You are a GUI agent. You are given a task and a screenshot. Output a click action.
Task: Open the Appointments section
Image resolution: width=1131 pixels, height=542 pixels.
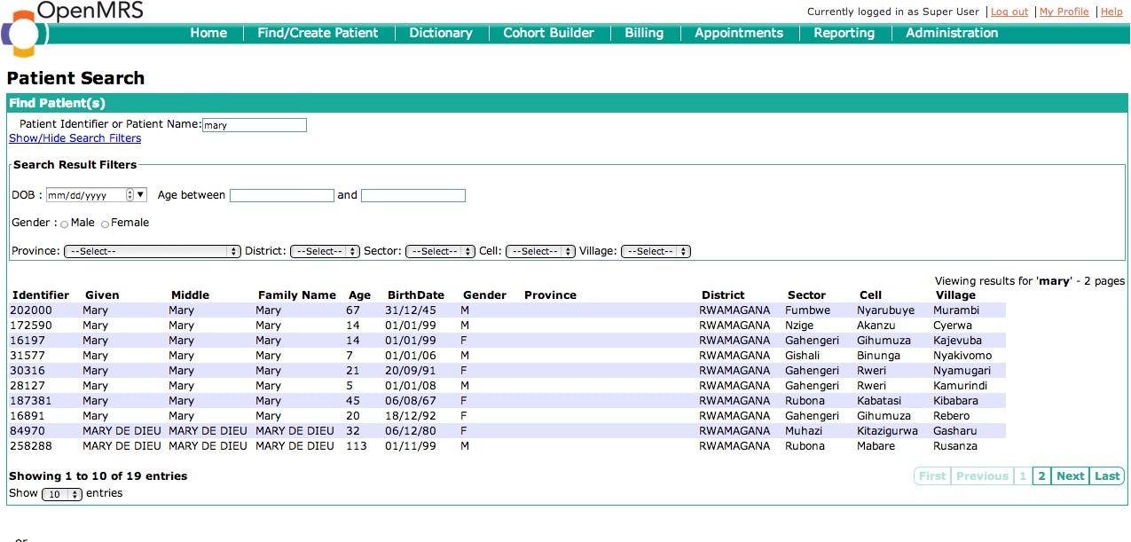pos(738,33)
